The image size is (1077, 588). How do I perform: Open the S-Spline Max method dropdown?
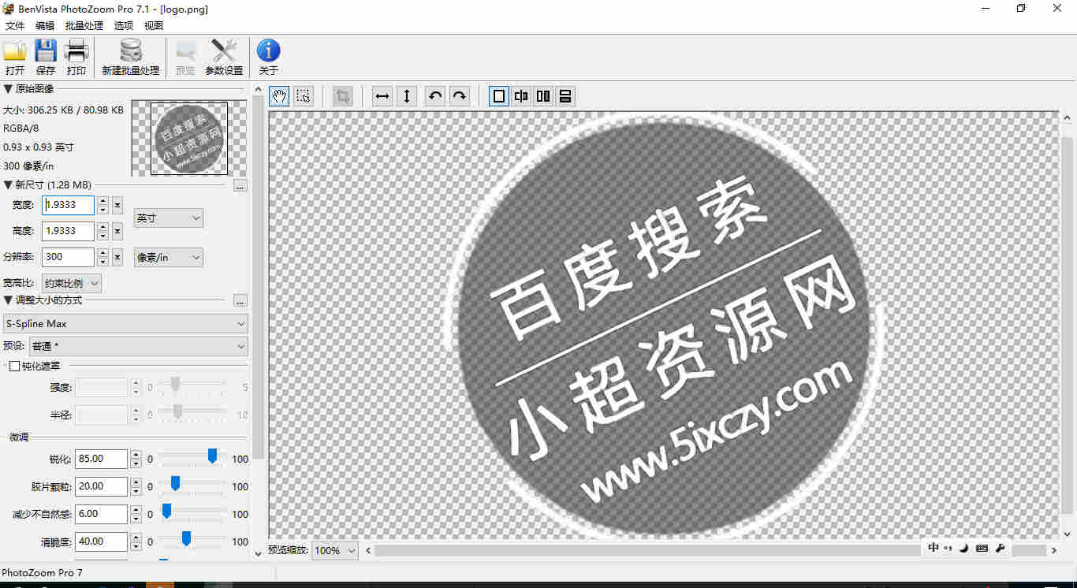coord(125,323)
